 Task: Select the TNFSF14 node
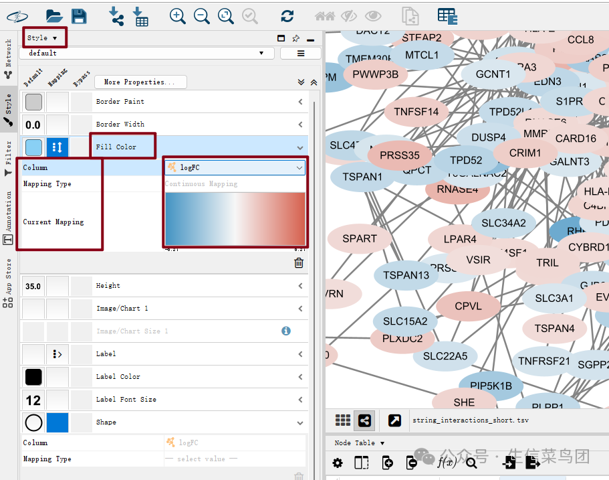tap(416, 112)
